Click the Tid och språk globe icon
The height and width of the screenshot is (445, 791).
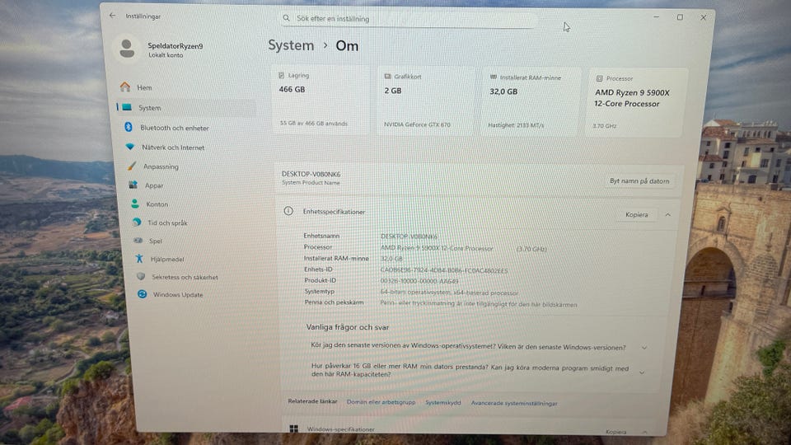[137, 222]
